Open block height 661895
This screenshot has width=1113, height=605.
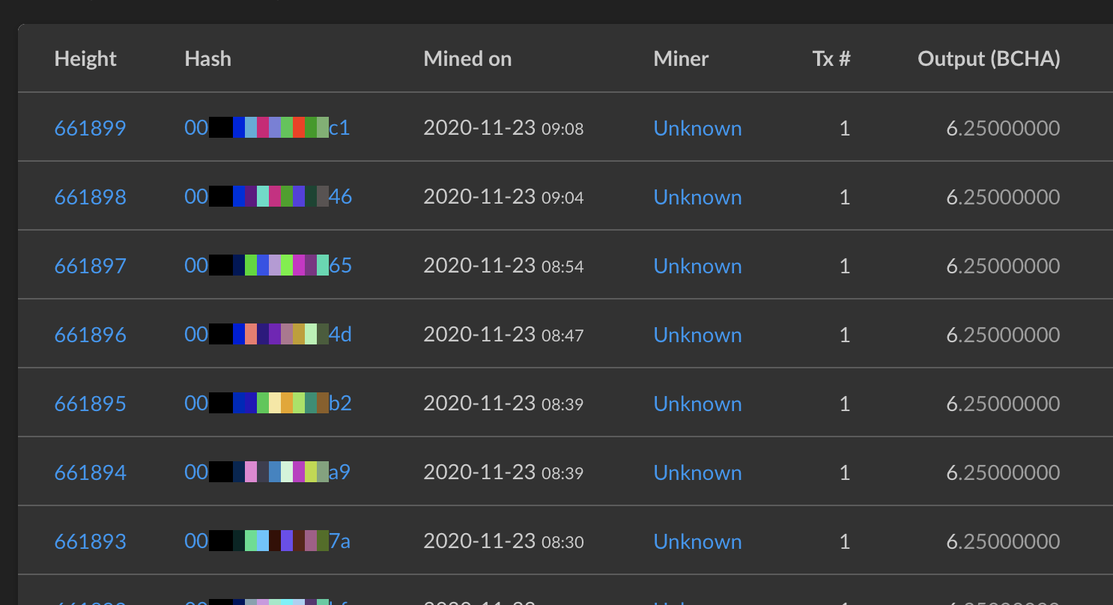[90, 404]
